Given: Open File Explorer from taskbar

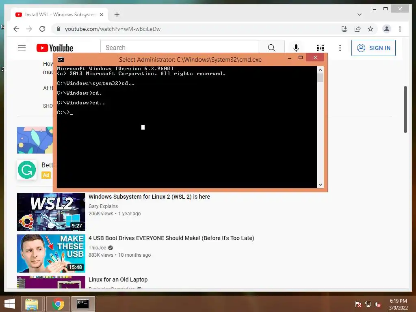Looking at the screenshot, I should click(32, 304).
